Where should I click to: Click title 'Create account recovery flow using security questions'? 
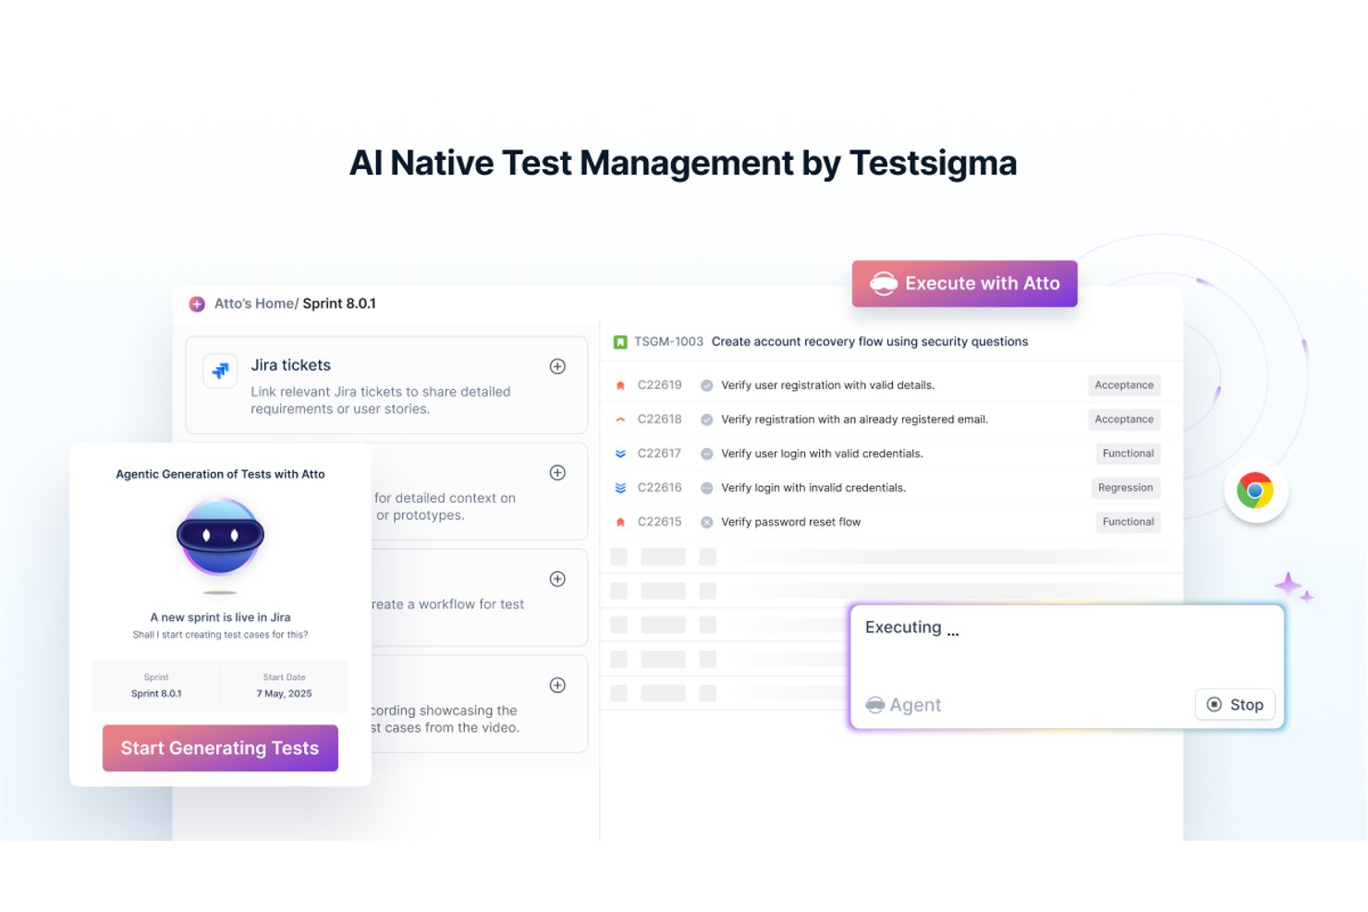[x=870, y=342]
